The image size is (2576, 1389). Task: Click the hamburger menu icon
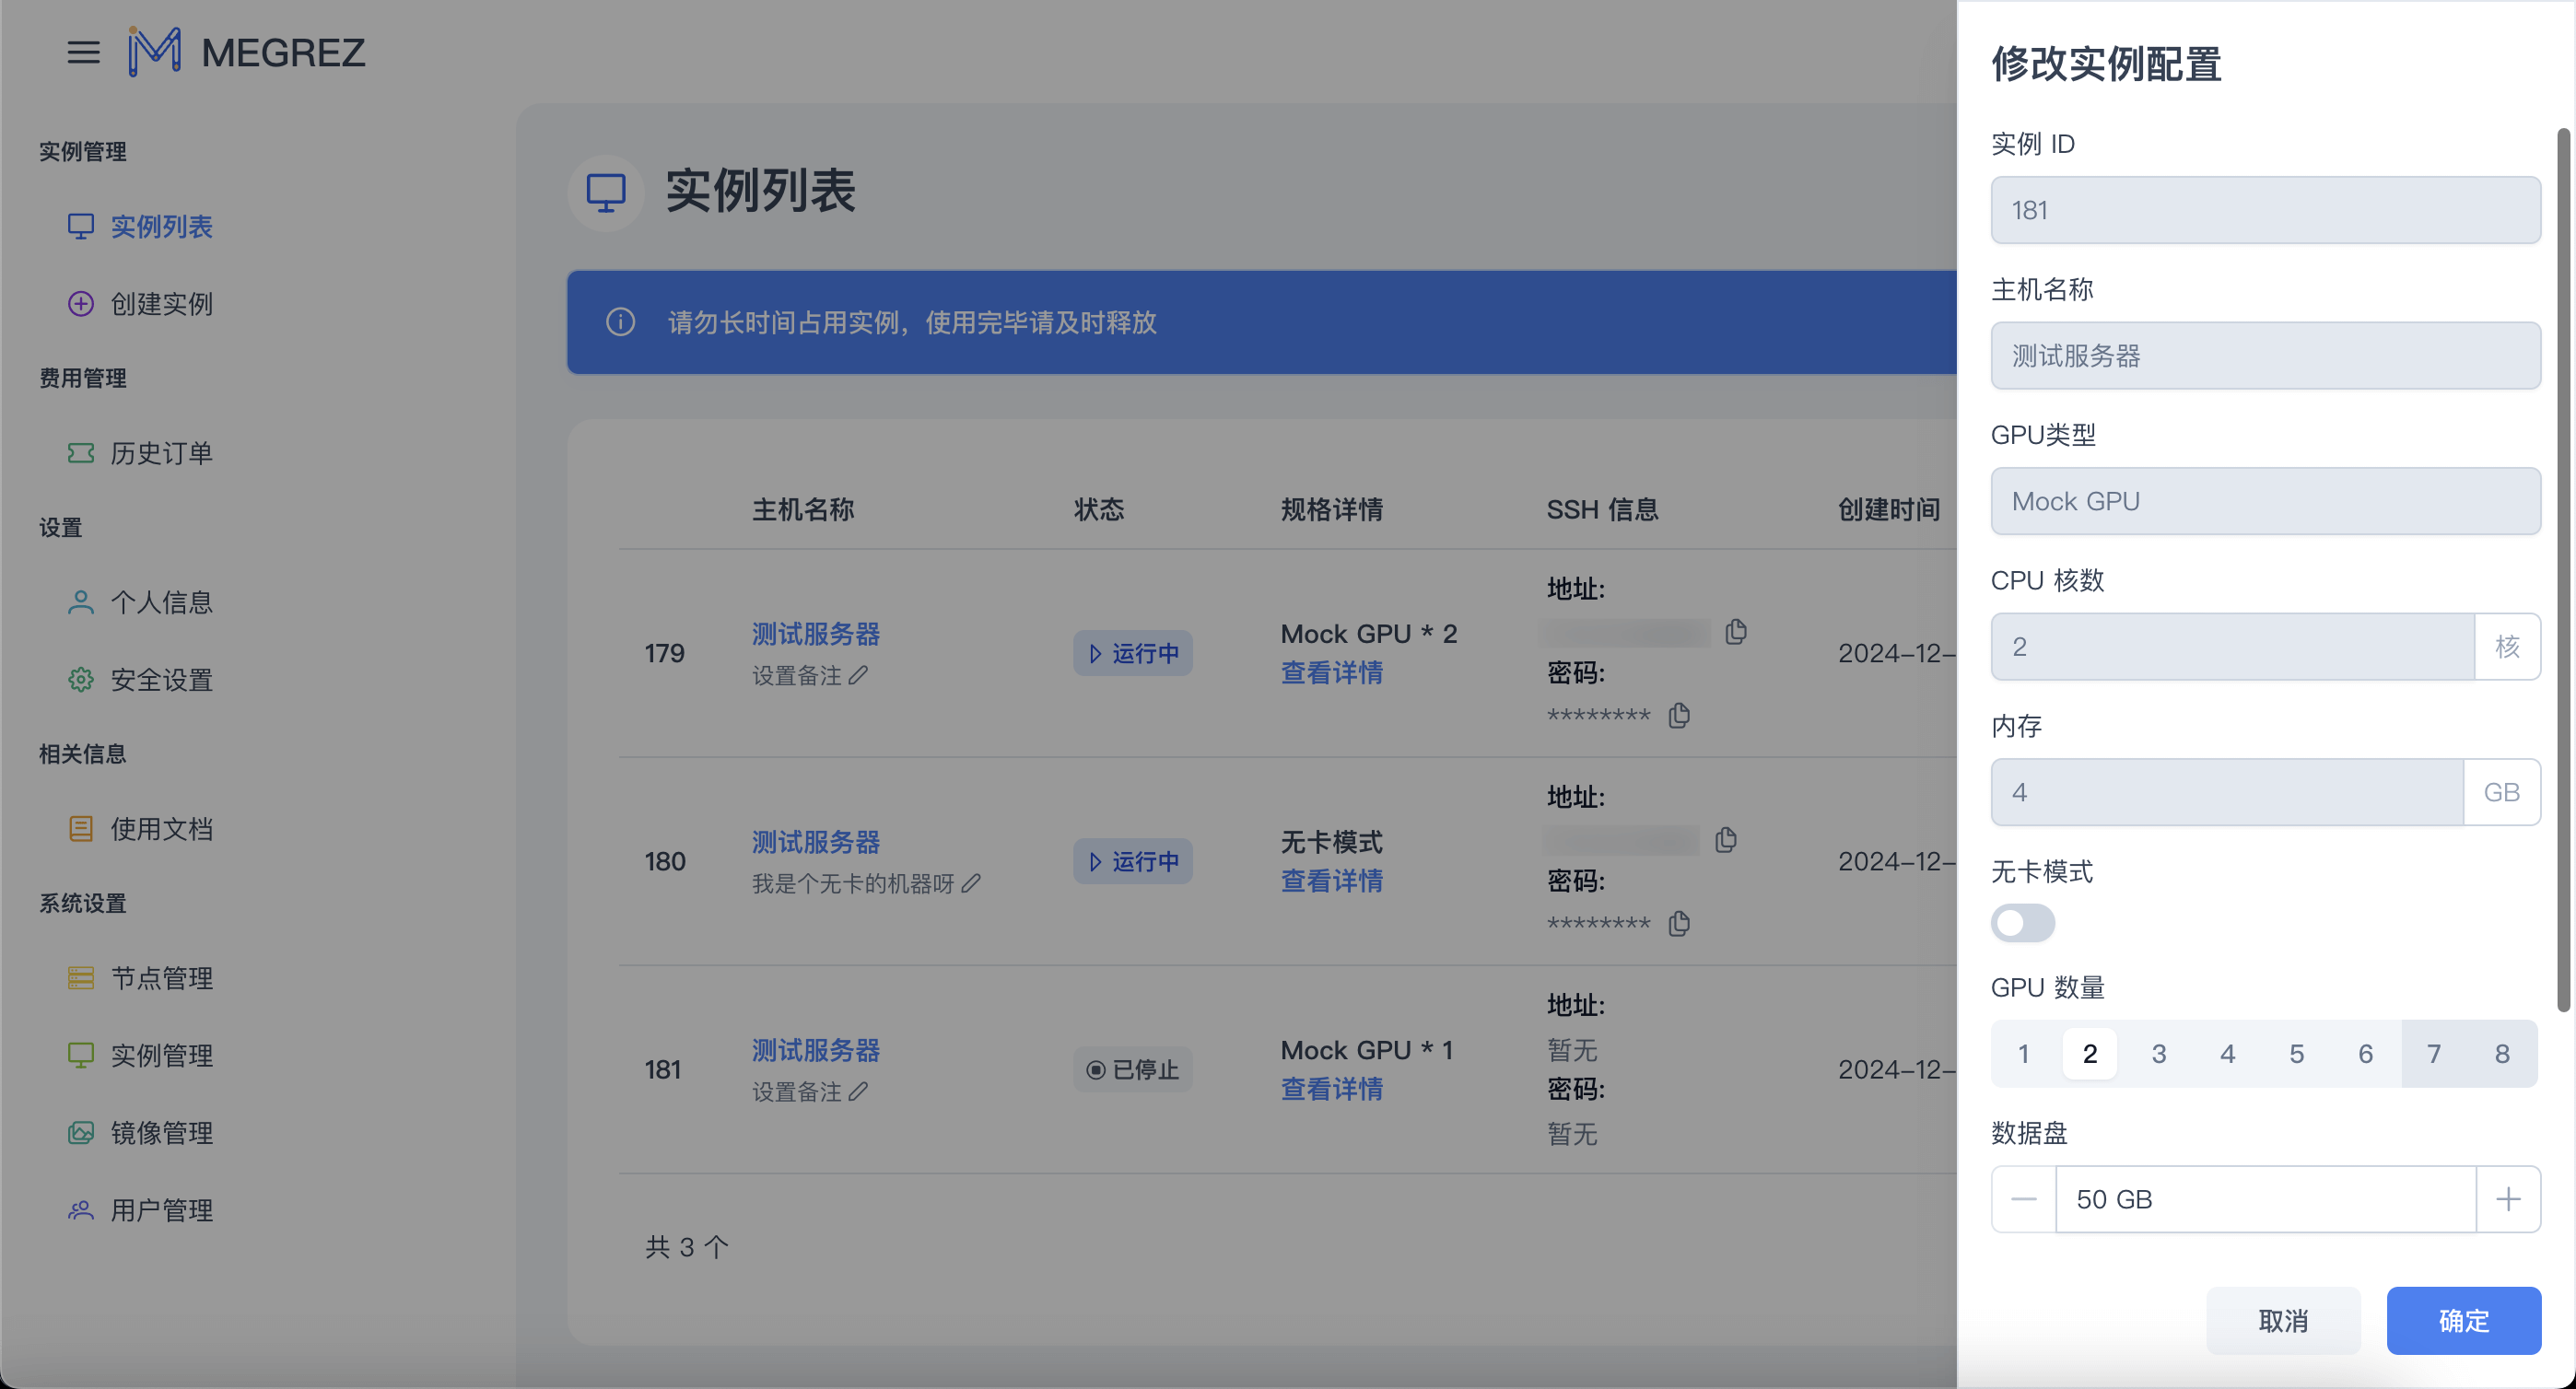point(83,52)
